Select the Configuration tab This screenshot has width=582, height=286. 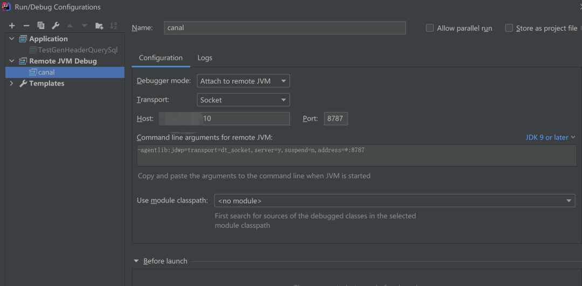(x=161, y=58)
